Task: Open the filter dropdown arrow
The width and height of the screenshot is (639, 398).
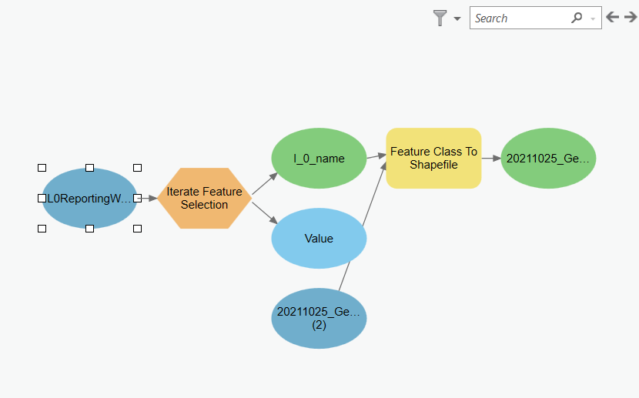Action: pyautogui.click(x=457, y=18)
